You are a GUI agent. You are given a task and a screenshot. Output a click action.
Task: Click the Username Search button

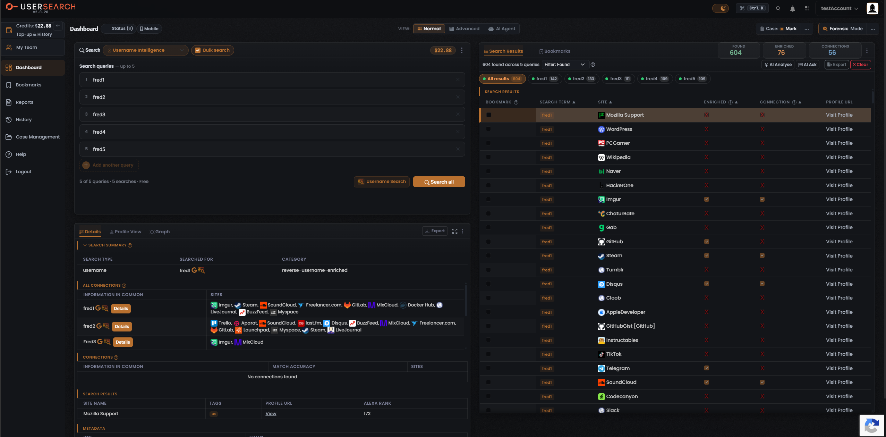(382, 182)
